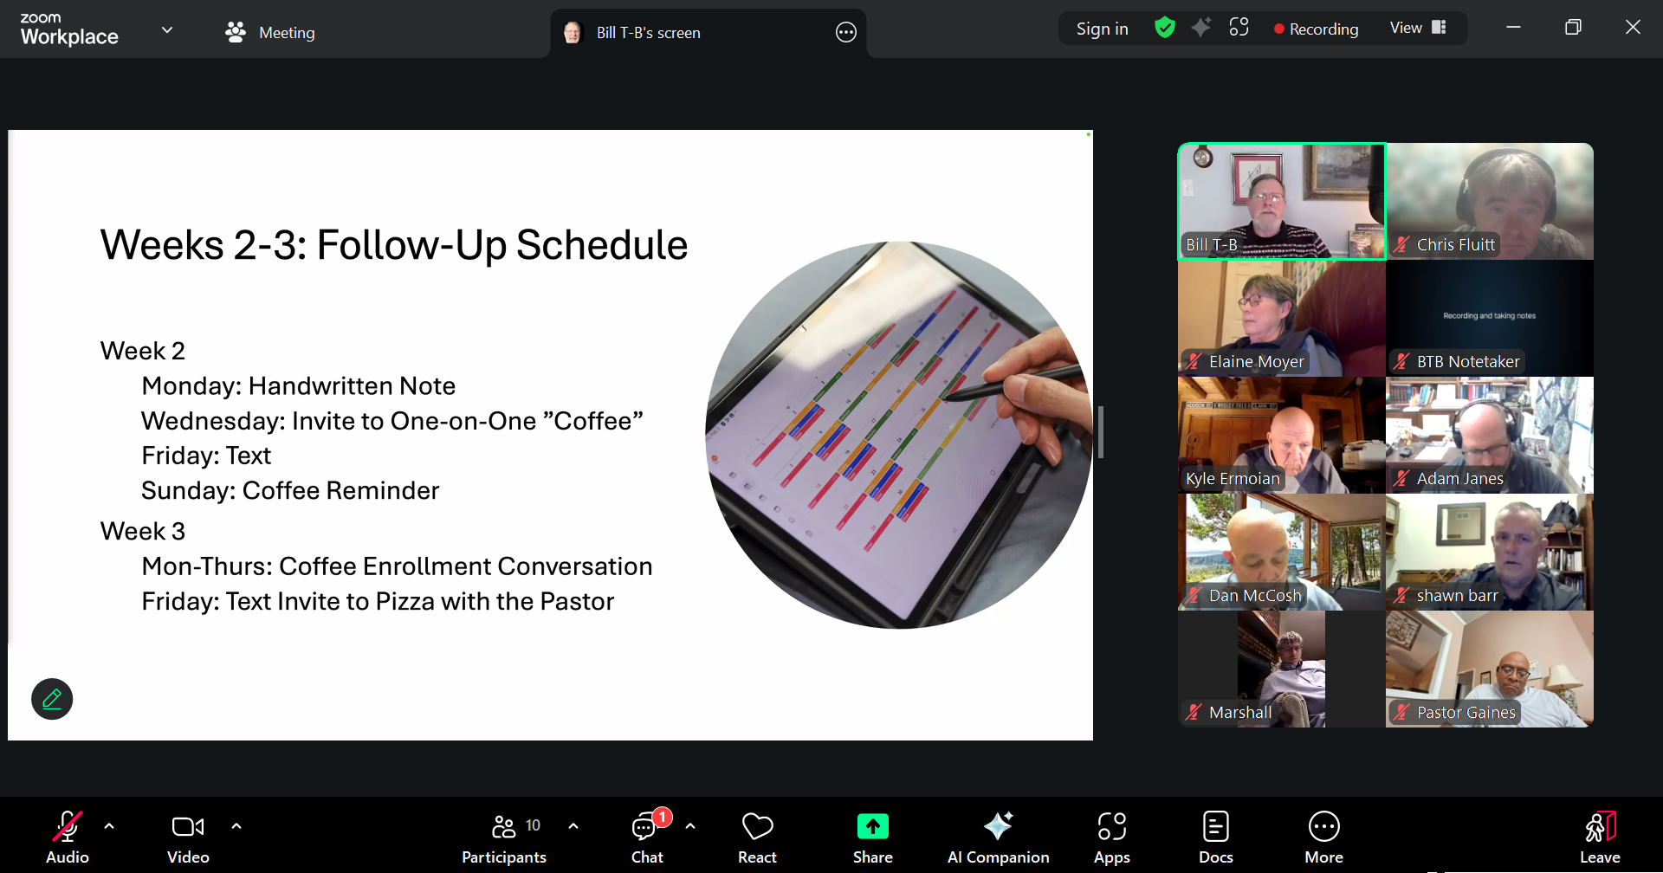The image size is (1663, 873).
Task: Open the Zoom Workplace dropdown chevron
Action: 167,30
